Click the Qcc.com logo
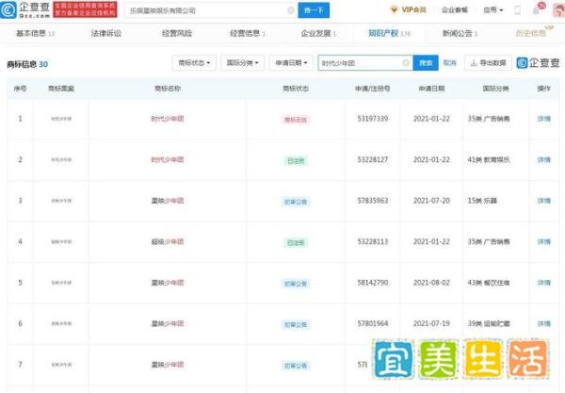The height and width of the screenshot is (393, 565). (25, 9)
